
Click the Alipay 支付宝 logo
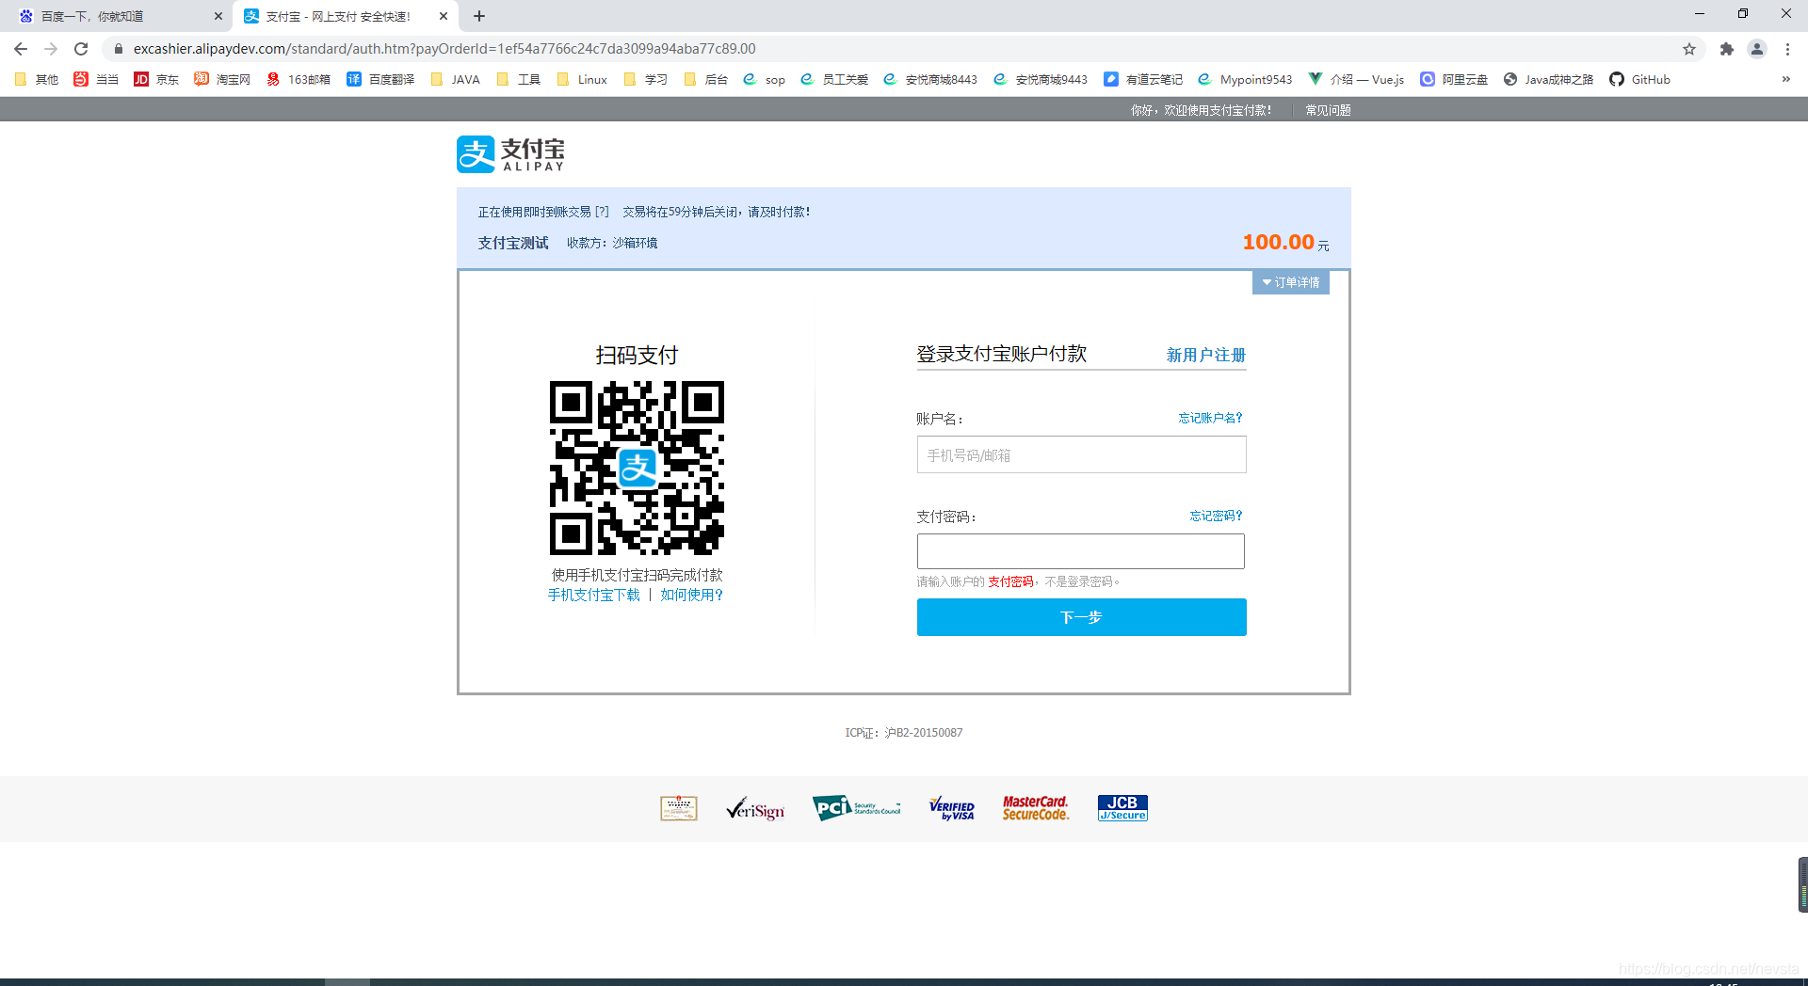(511, 154)
